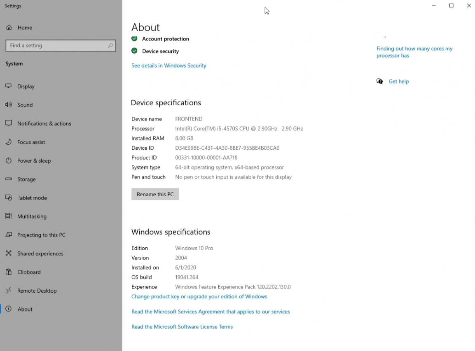The height and width of the screenshot is (351, 475).
Task: Click the OS build value 19041.264
Action: (x=187, y=277)
